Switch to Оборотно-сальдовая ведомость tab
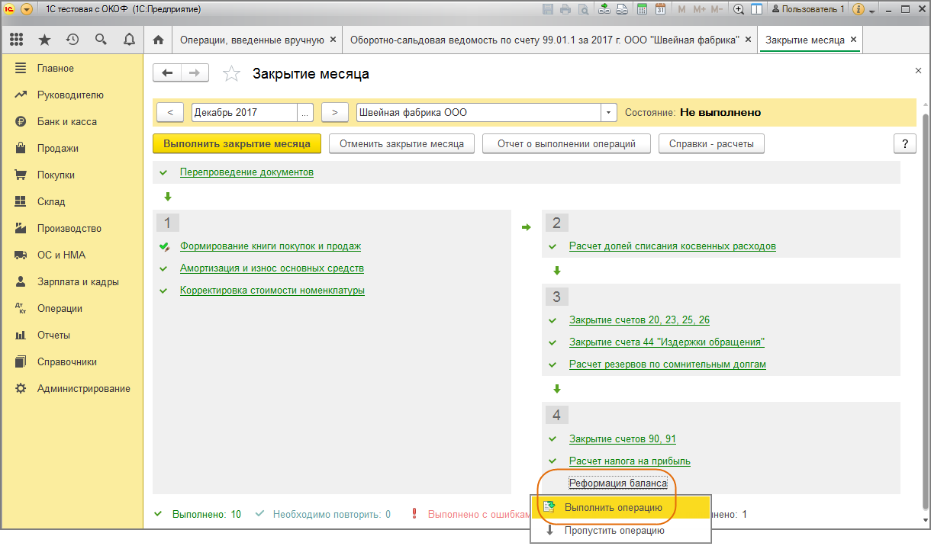Image resolution: width=931 pixels, height=546 pixels. pos(544,40)
